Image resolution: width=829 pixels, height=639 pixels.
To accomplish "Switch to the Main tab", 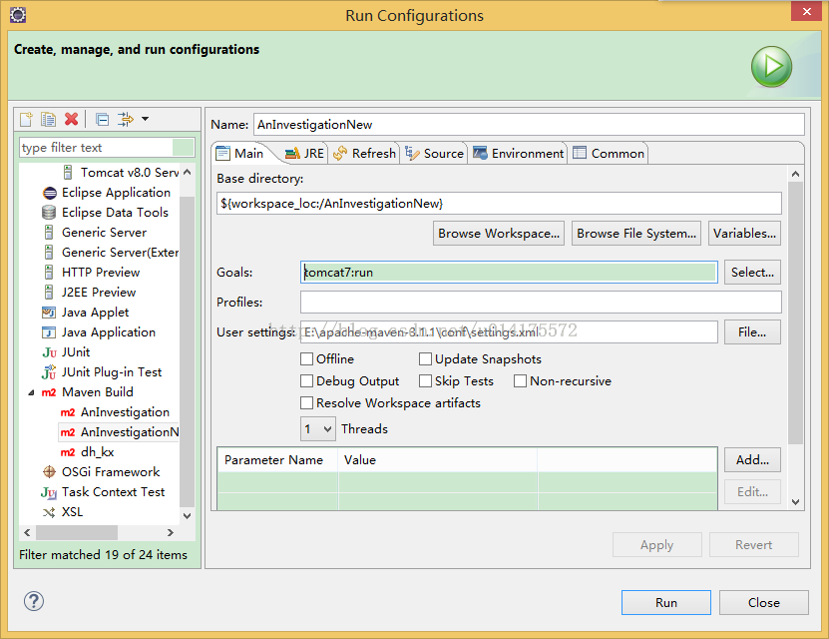I will coord(240,154).
